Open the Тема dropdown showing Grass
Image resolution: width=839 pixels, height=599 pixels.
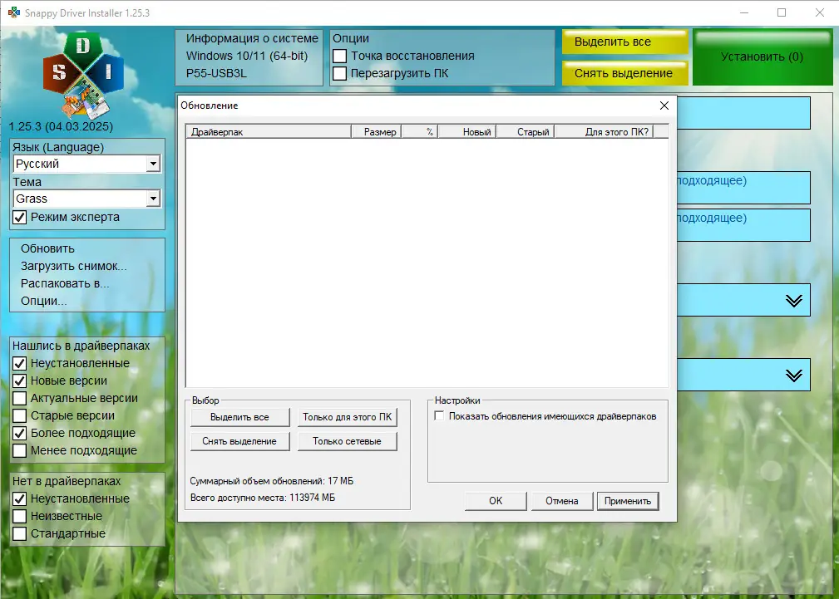(152, 198)
